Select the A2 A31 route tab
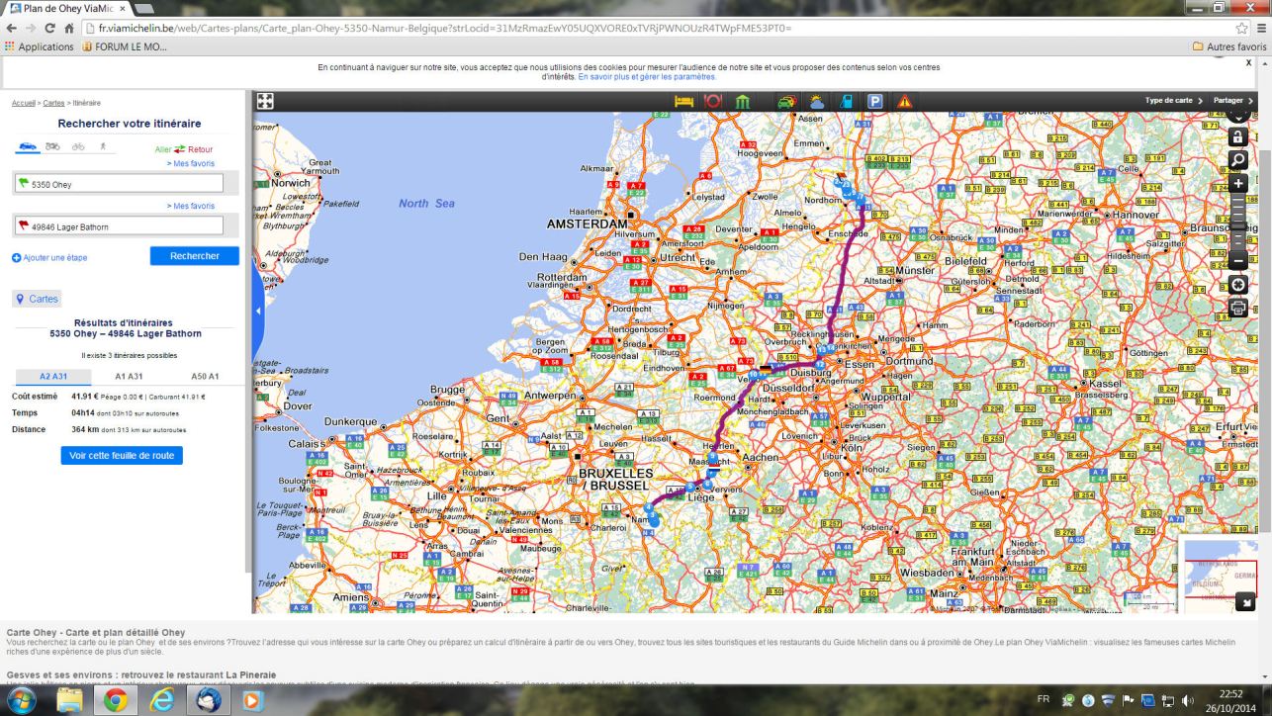The image size is (1272, 716). coord(53,377)
